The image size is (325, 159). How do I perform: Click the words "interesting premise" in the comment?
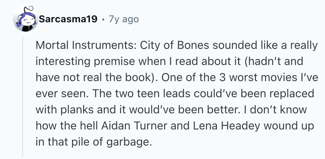coord(84,62)
